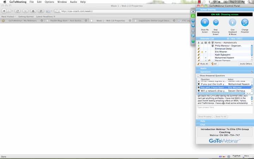This screenshot has width=254, height=159.
Task: Click the pause icon on the grab tab
Action: 193,21
